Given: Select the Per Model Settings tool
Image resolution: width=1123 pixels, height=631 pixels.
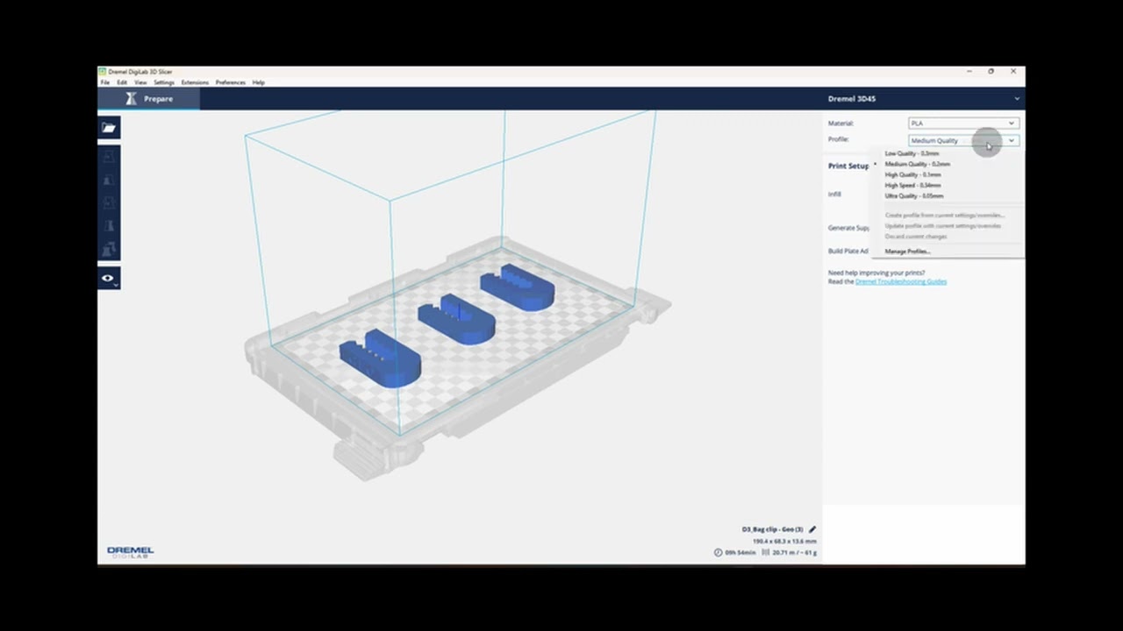Looking at the screenshot, I should point(109,249).
